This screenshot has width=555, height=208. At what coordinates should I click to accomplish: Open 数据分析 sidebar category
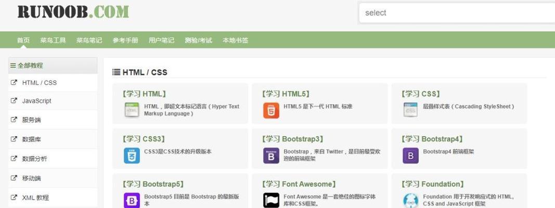[35, 159]
